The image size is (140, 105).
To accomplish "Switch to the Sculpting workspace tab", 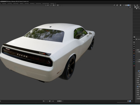I will [x=4, y=3].
